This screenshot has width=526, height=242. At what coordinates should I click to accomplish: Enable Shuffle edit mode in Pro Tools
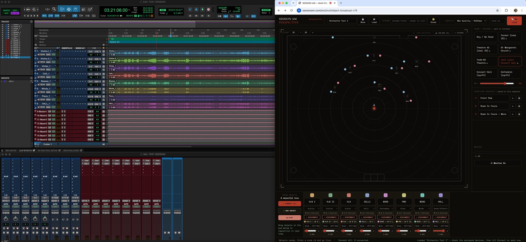click(x=6, y=10)
